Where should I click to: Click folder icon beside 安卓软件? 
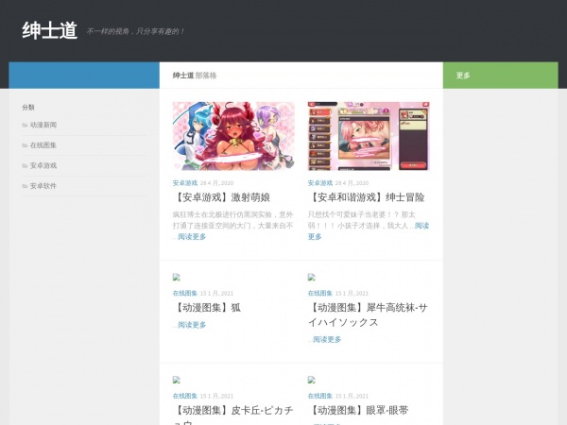(x=25, y=186)
